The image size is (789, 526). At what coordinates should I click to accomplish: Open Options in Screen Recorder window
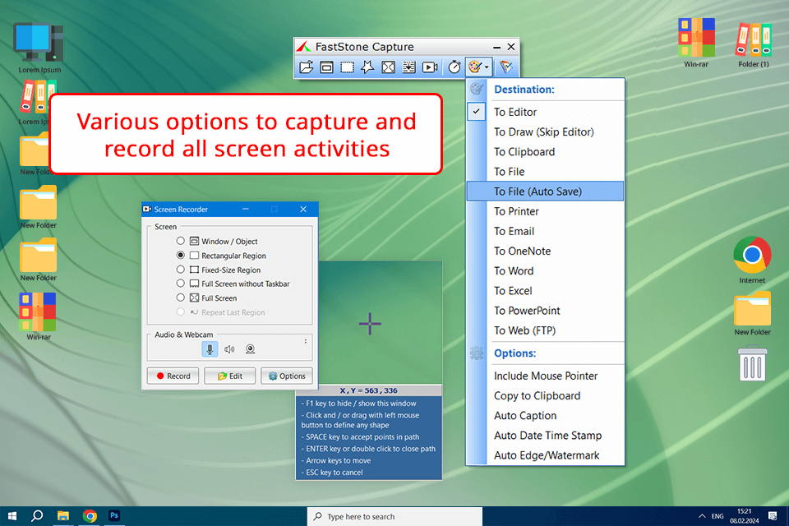tap(287, 376)
